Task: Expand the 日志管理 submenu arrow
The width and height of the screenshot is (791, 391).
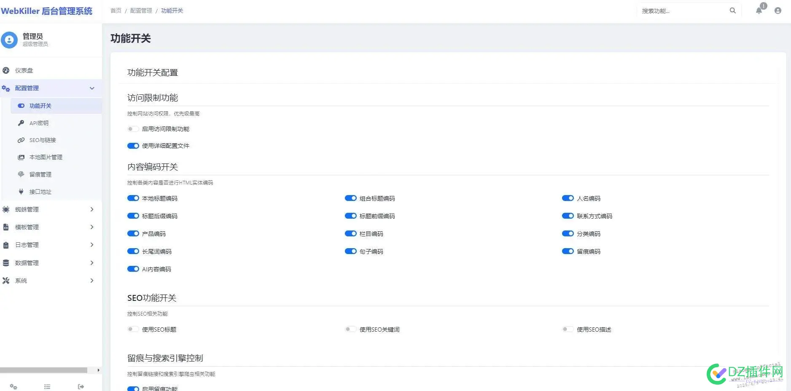Action: (x=92, y=245)
